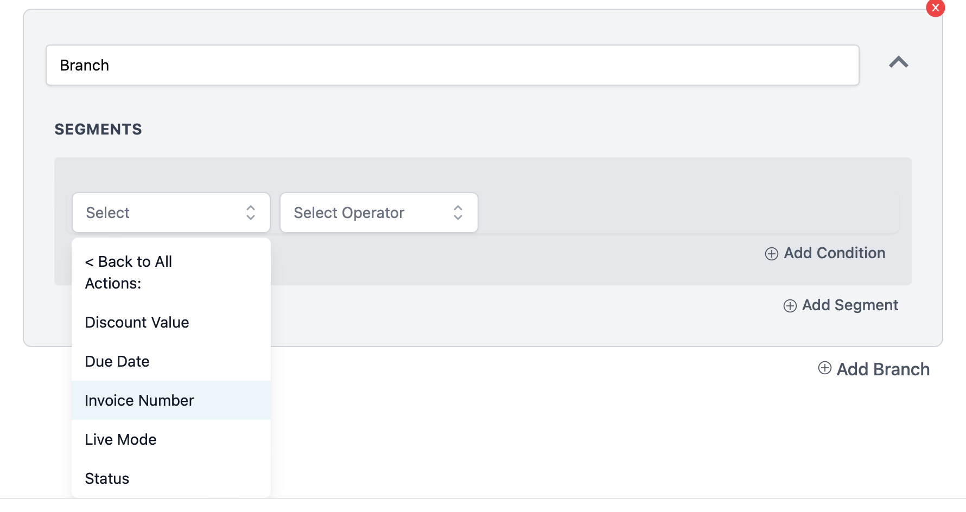This screenshot has height=512, width=966.
Task: Choose the Live Mode option
Action: pyautogui.click(x=120, y=439)
